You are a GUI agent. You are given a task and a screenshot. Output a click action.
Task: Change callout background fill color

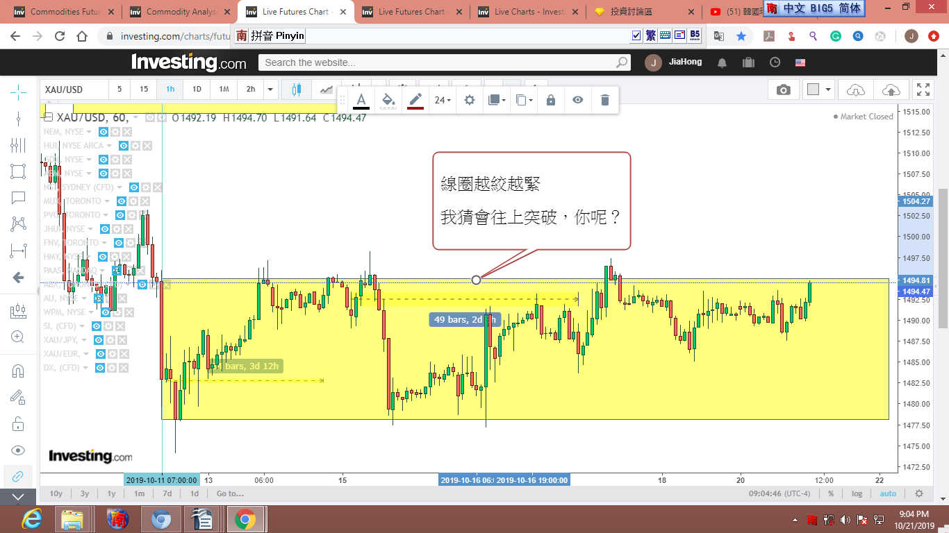(x=388, y=101)
